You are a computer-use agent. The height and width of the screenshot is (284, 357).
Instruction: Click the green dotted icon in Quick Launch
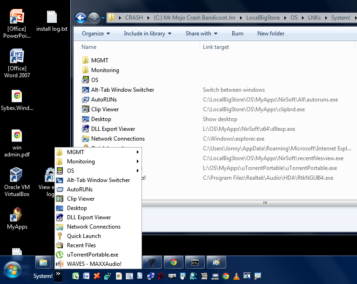coord(108,276)
